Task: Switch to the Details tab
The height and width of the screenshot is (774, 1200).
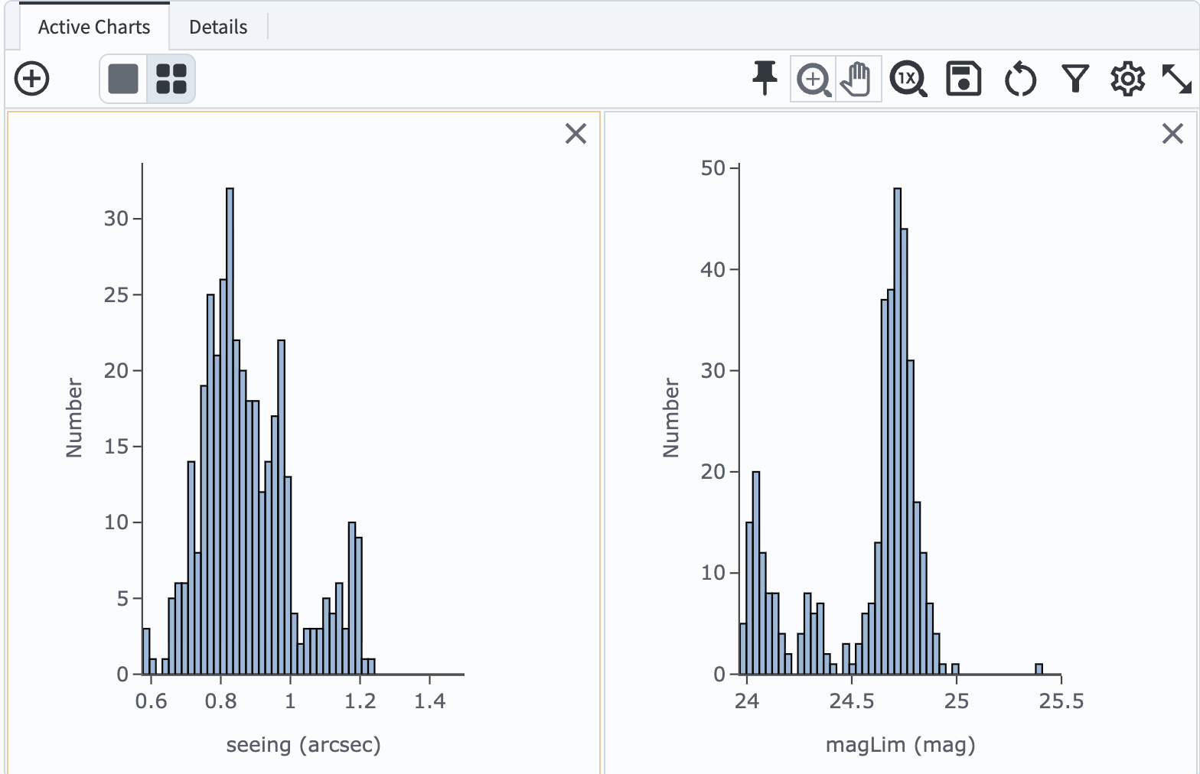Action: 218,28
